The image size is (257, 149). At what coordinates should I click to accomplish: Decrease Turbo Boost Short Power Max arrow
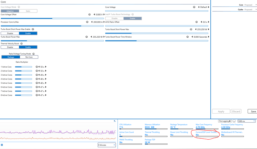pos(196,29)
